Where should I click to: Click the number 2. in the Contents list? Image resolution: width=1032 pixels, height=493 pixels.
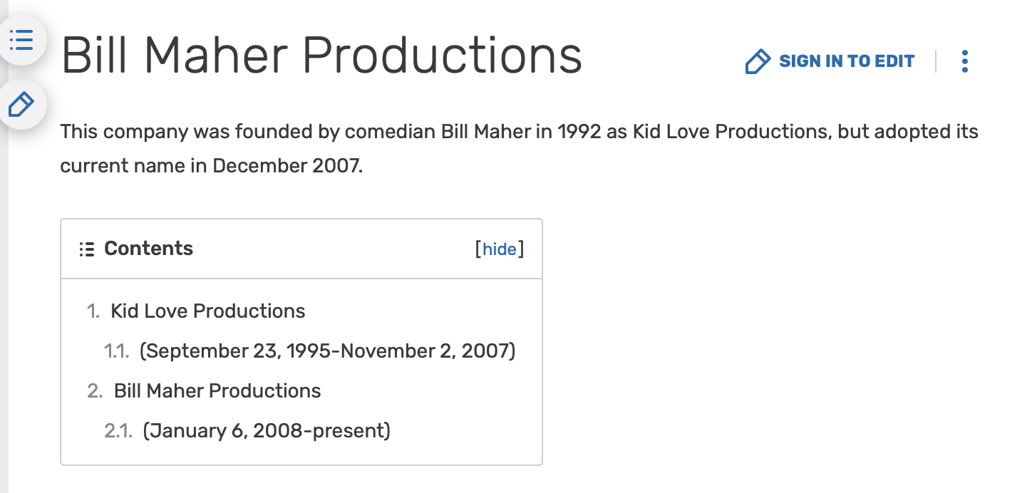[95, 391]
